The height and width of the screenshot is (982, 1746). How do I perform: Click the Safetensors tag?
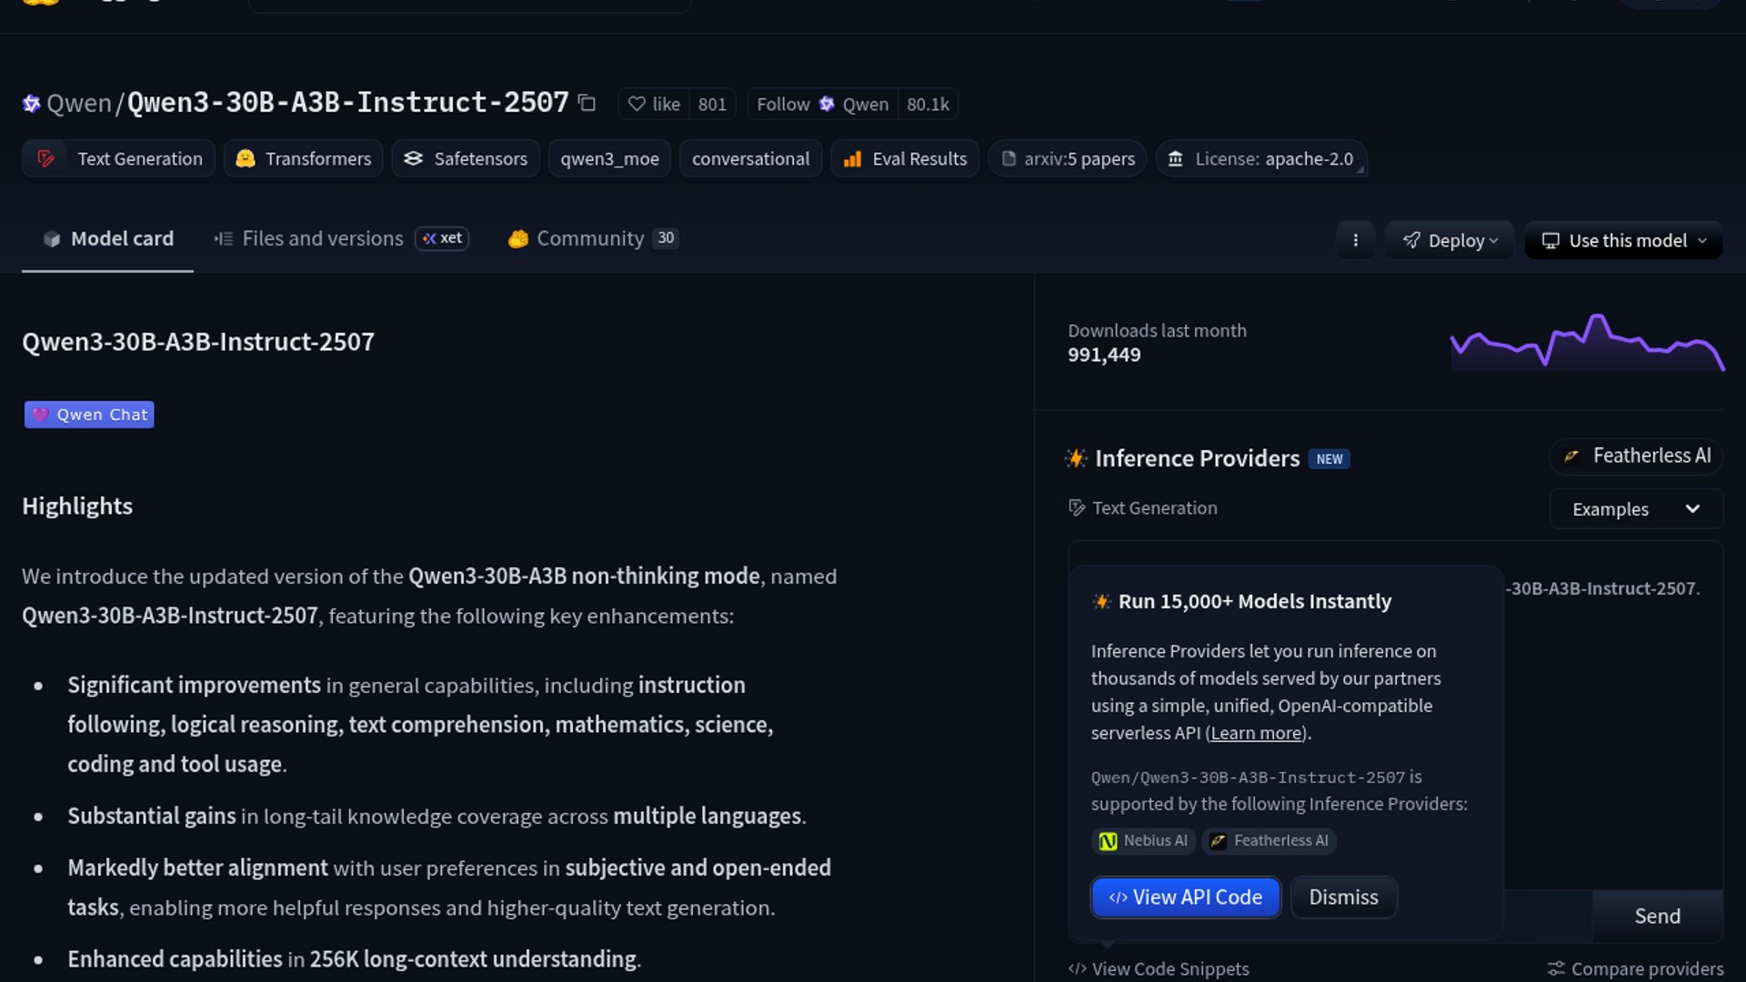pyautogui.click(x=466, y=159)
